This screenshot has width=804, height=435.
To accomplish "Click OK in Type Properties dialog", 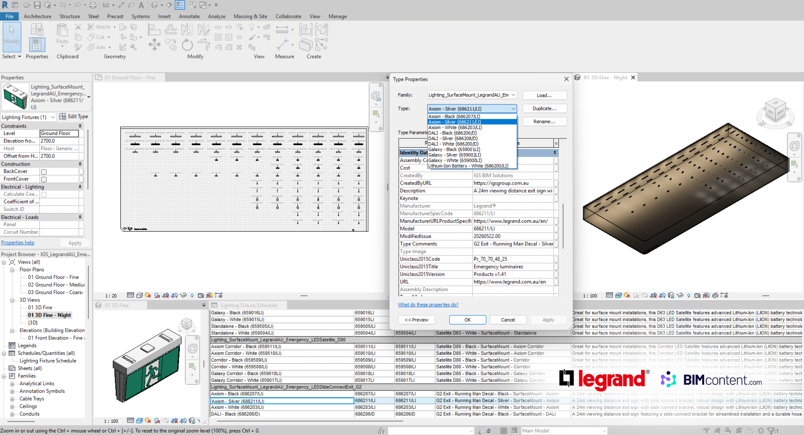I will [x=467, y=320].
